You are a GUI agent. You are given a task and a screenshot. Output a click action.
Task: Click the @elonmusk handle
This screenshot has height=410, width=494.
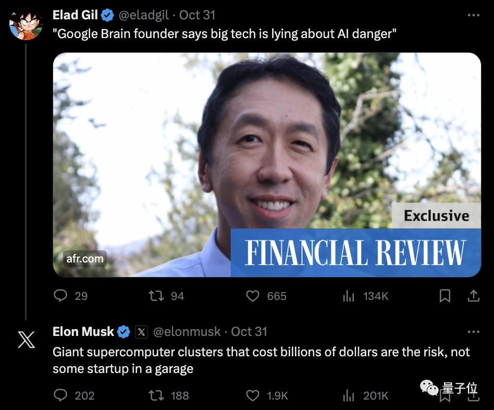pos(187,332)
